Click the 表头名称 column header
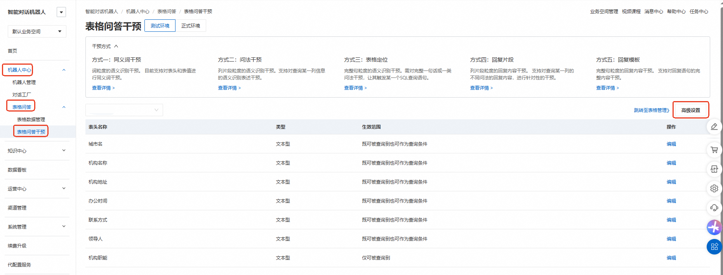Screen dimensions: 723x275 point(98,127)
